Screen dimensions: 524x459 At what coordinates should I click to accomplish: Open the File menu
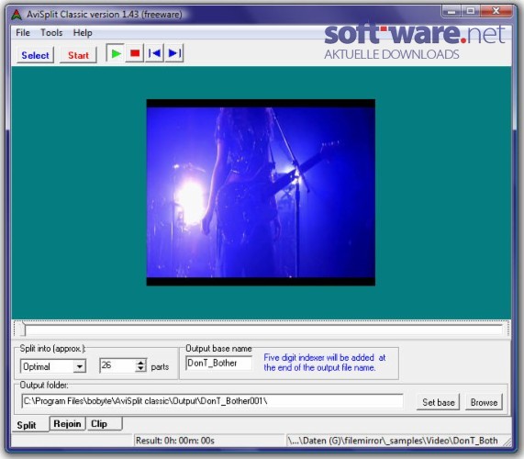tap(23, 33)
